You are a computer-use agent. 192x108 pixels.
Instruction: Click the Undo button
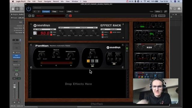coord(69,11)
